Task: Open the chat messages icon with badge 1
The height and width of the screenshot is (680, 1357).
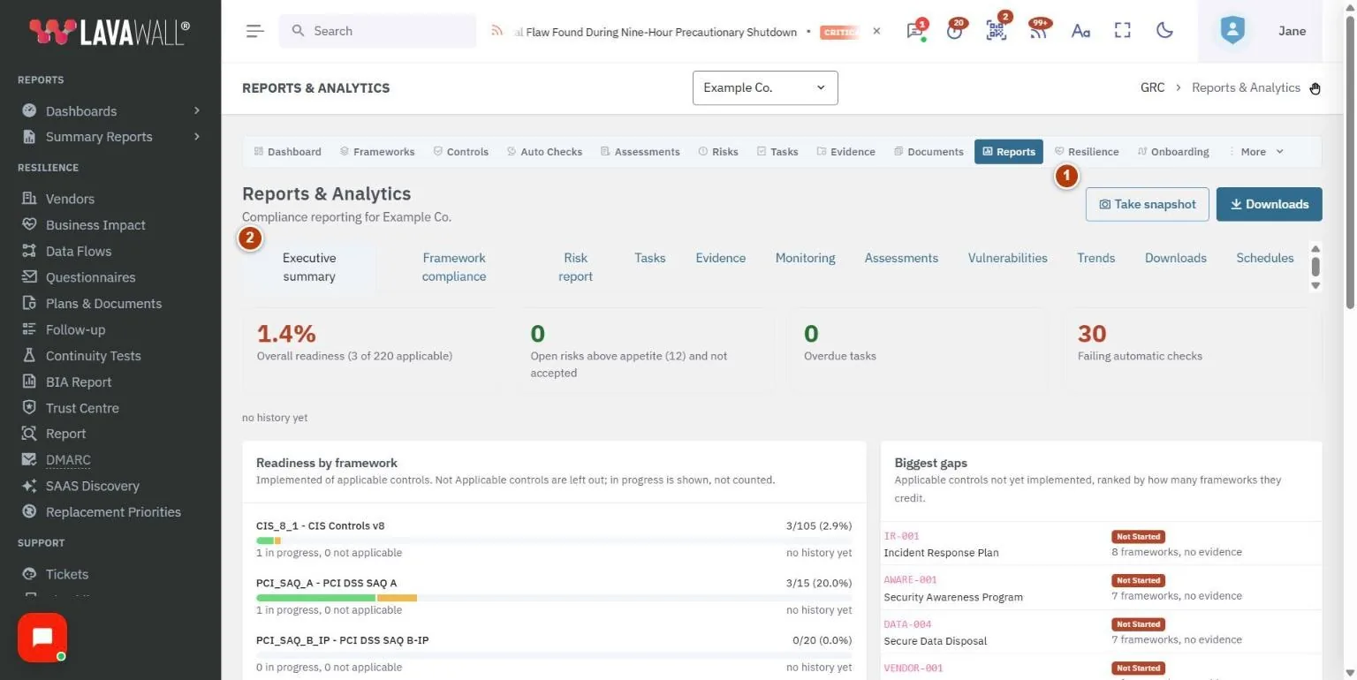Action: click(914, 31)
